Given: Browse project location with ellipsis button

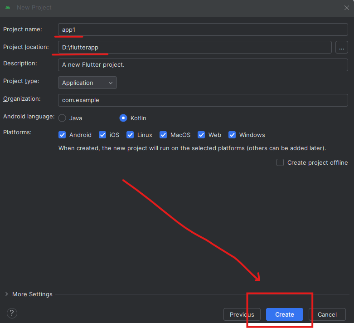Looking at the screenshot, I should pyautogui.click(x=342, y=47).
